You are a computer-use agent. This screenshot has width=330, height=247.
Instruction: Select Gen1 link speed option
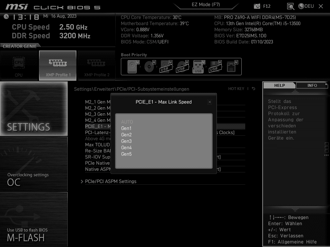[x=126, y=128]
